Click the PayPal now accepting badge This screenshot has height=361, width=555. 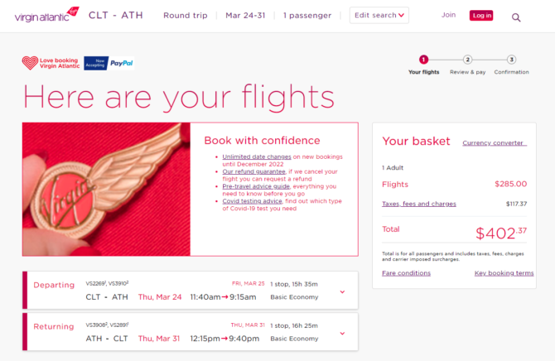coord(109,63)
